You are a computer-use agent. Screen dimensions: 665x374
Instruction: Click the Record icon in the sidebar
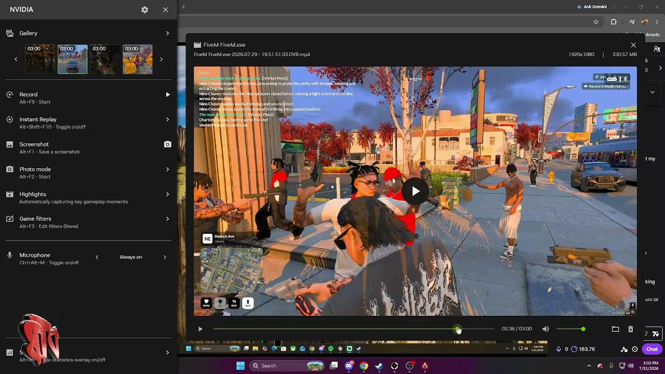click(x=10, y=95)
